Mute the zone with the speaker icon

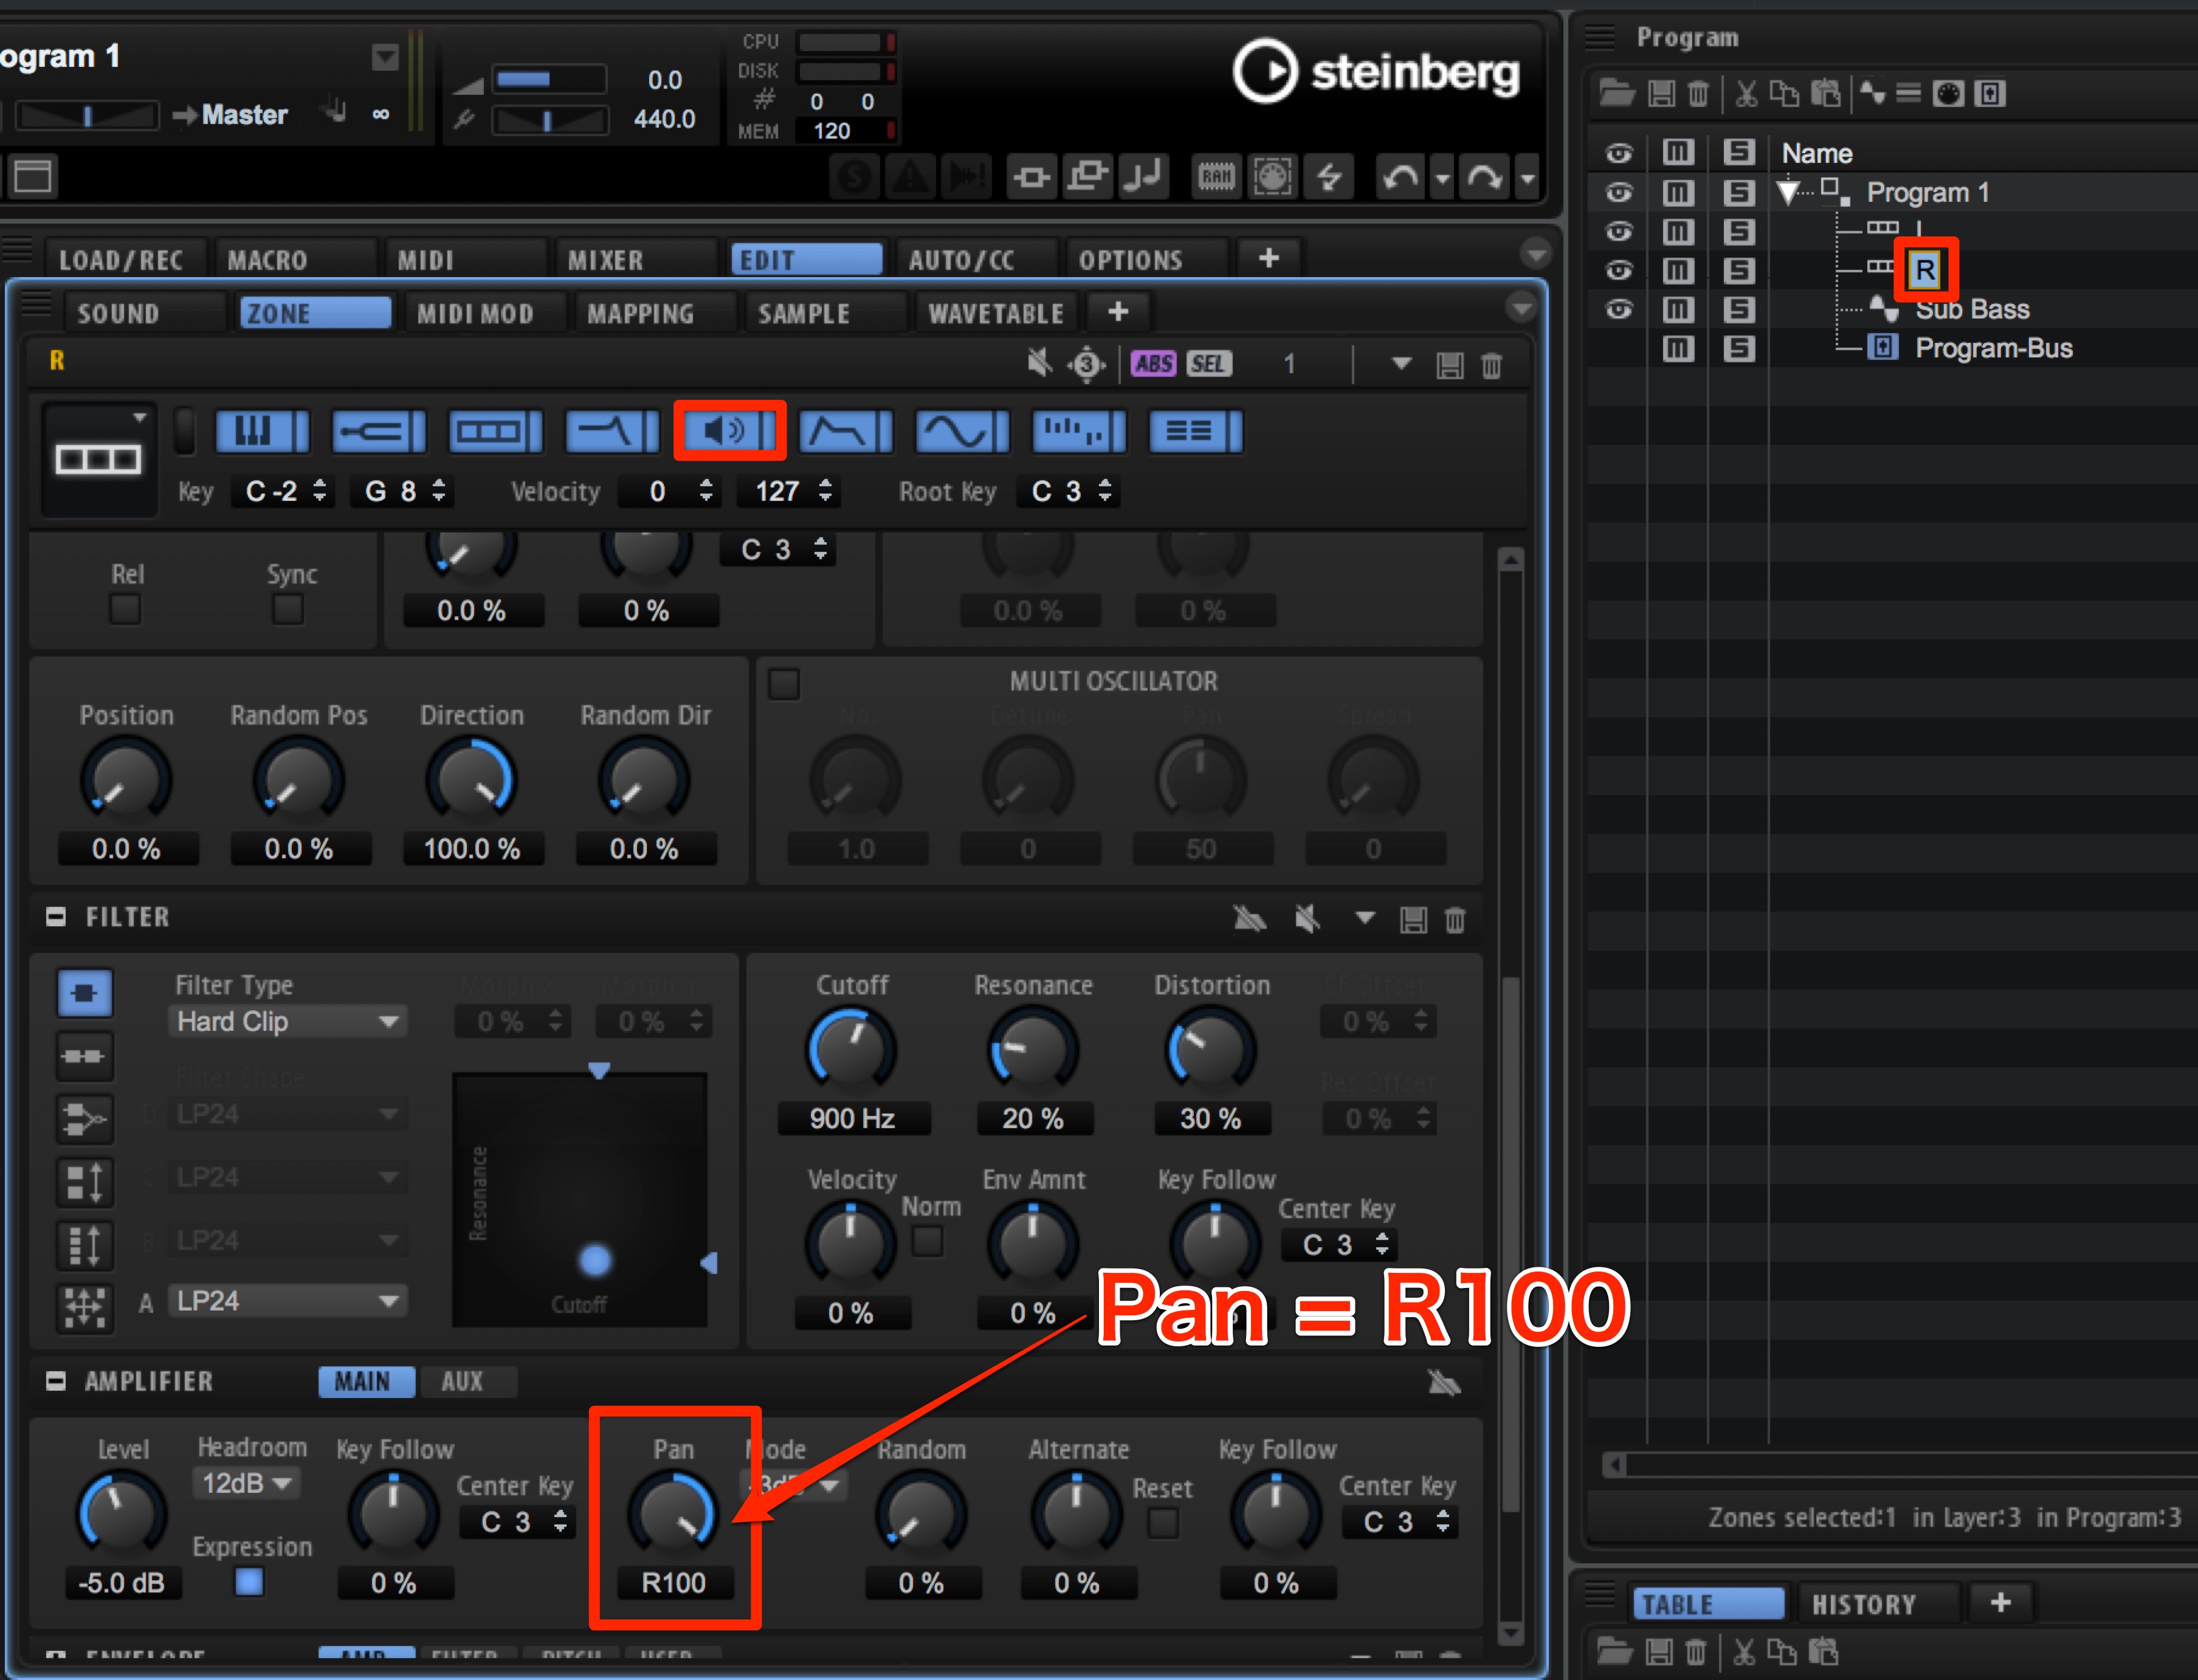point(1039,363)
